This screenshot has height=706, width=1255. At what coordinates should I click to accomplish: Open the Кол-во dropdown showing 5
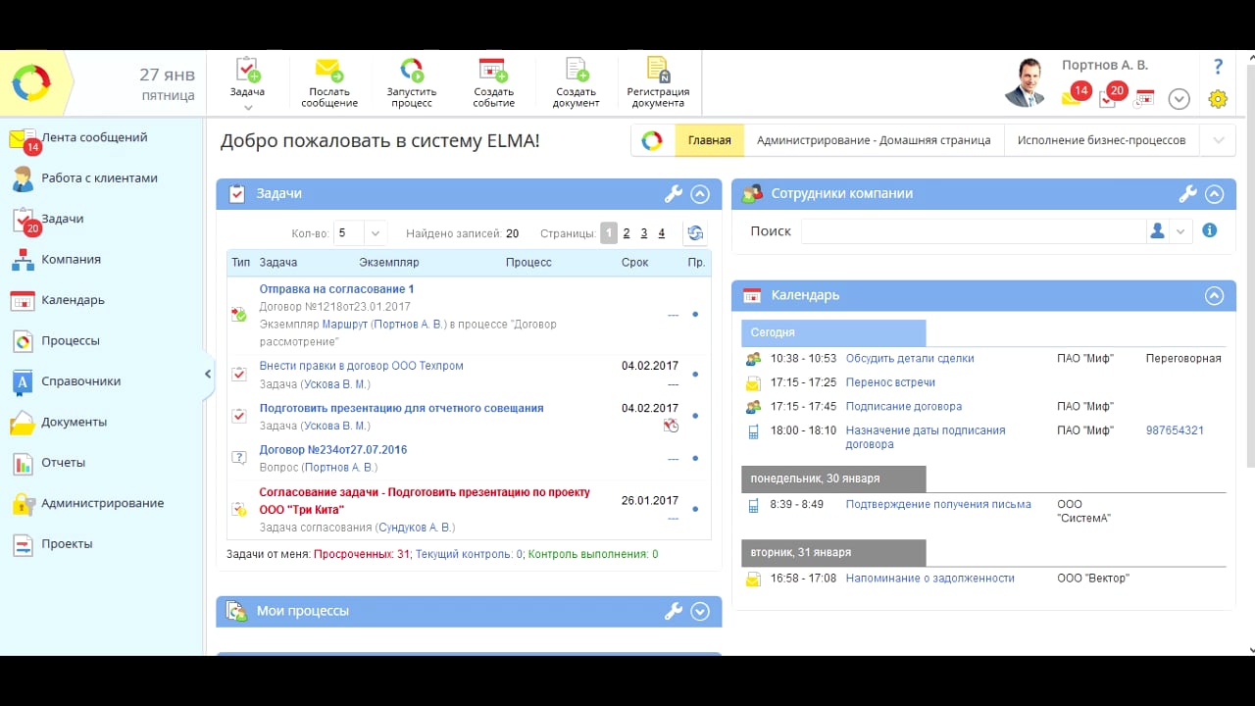[x=360, y=233]
